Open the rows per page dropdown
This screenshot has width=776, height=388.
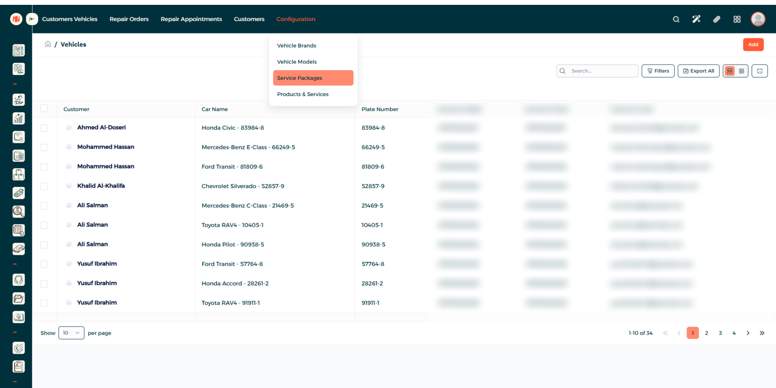(71, 333)
